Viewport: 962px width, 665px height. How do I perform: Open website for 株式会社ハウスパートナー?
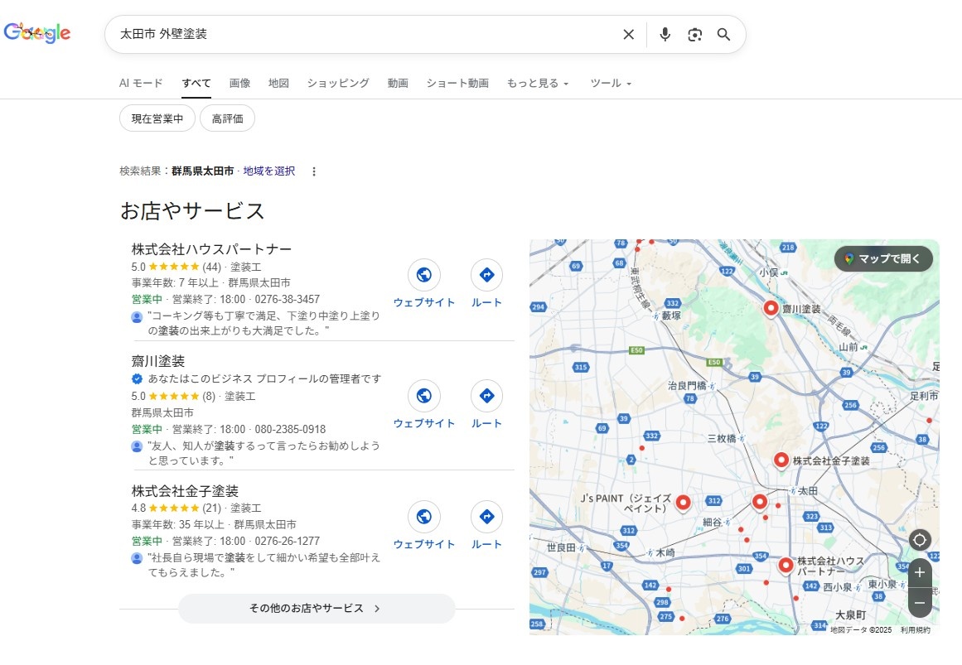(x=424, y=276)
